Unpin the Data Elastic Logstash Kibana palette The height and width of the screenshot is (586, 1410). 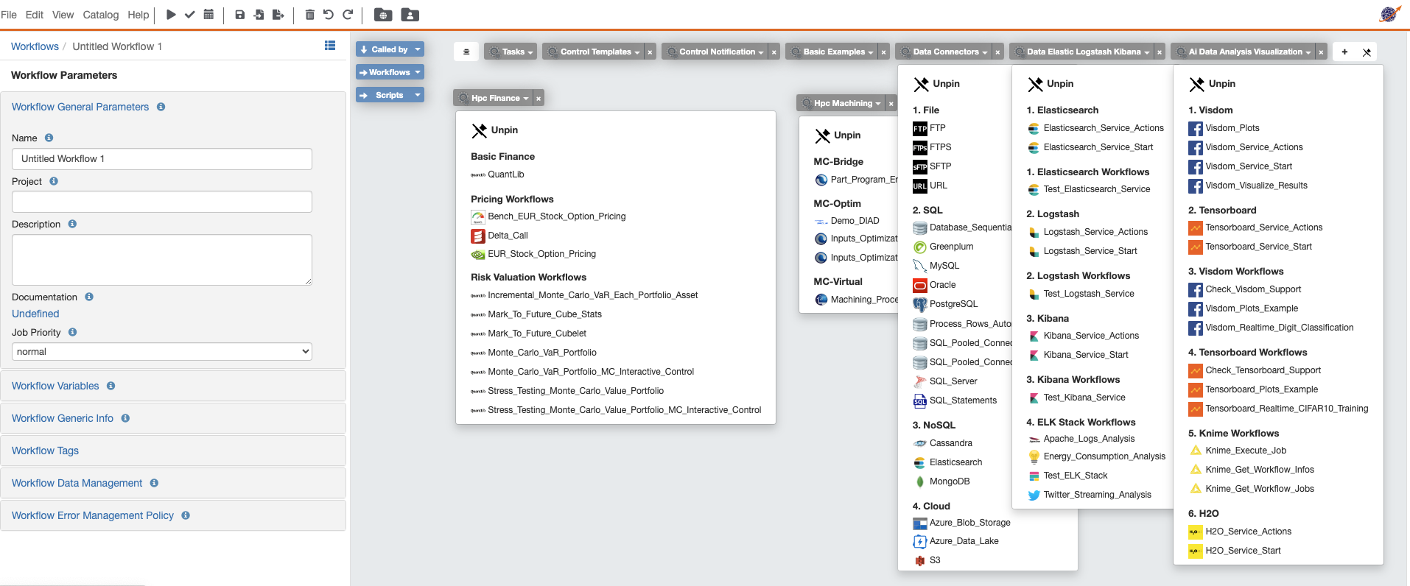pos(1051,84)
